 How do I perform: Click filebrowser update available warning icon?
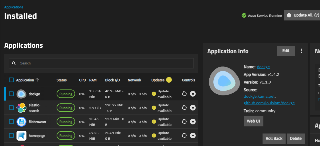[154, 122]
